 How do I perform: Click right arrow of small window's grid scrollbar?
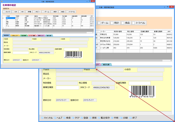(x=93, y=32)
